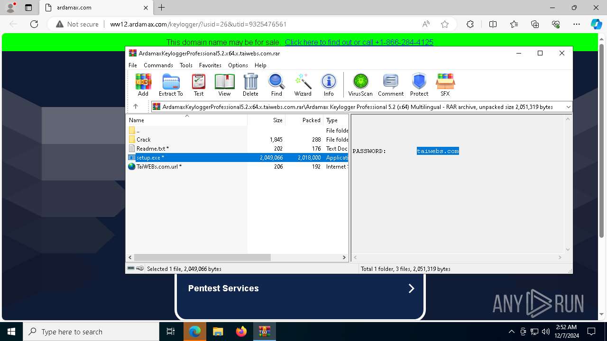The height and width of the screenshot is (341, 607).
Task: Toggle Edge split screen icon
Action: tap(493, 24)
